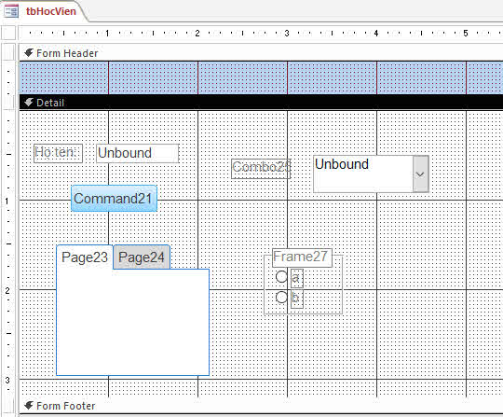Select the Combo25 label
This screenshot has width=503, height=417.
[x=261, y=168]
